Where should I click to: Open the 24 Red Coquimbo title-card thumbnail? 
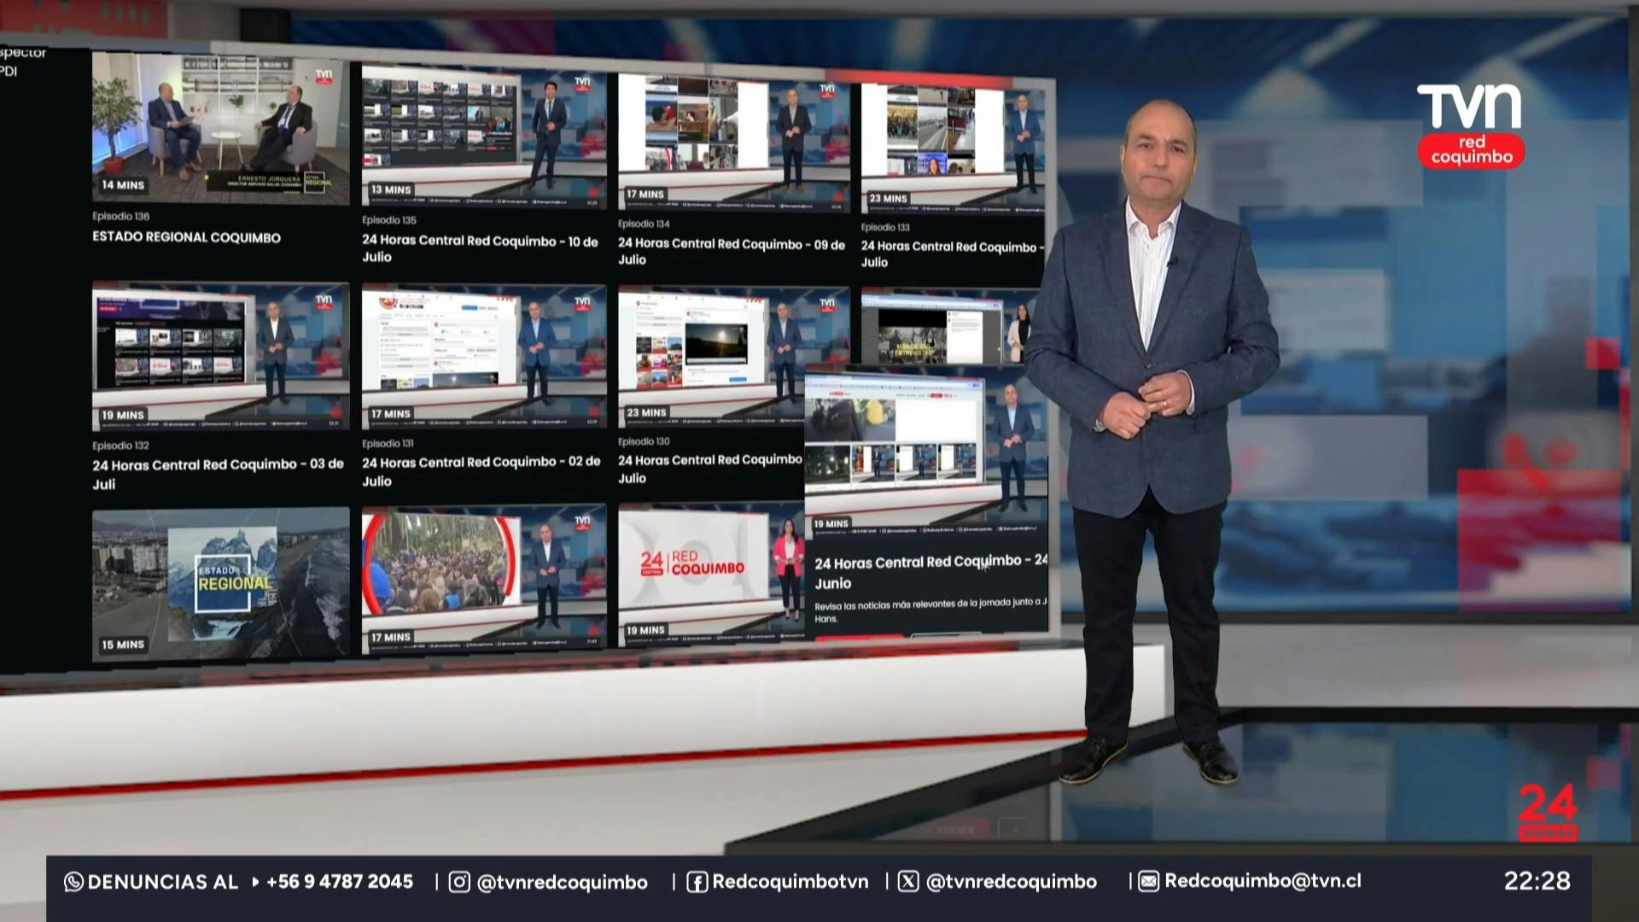[x=711, y=576]
